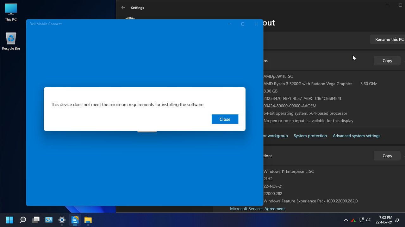
Task: Open System protection settings
Action: pos(310,136)
